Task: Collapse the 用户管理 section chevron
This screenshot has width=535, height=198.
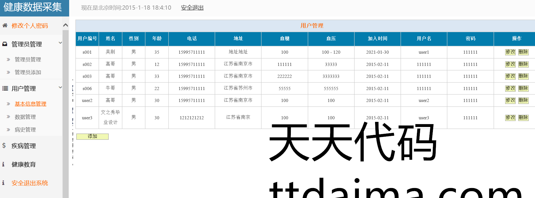Action: (60, 87)
